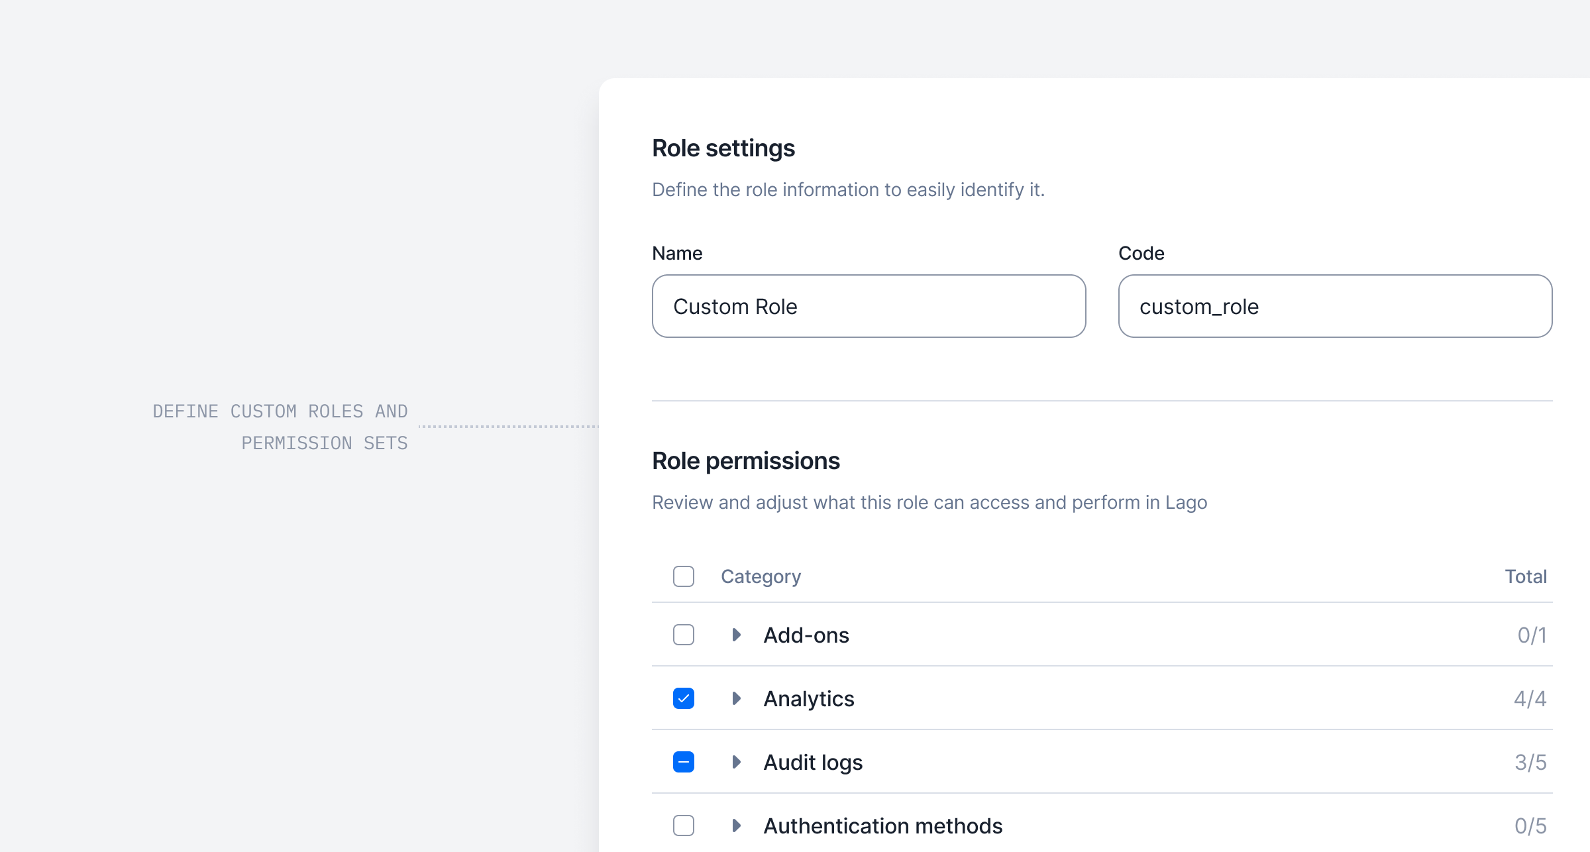
Task: Click the Category column header
Action: [x=761, y=576]
